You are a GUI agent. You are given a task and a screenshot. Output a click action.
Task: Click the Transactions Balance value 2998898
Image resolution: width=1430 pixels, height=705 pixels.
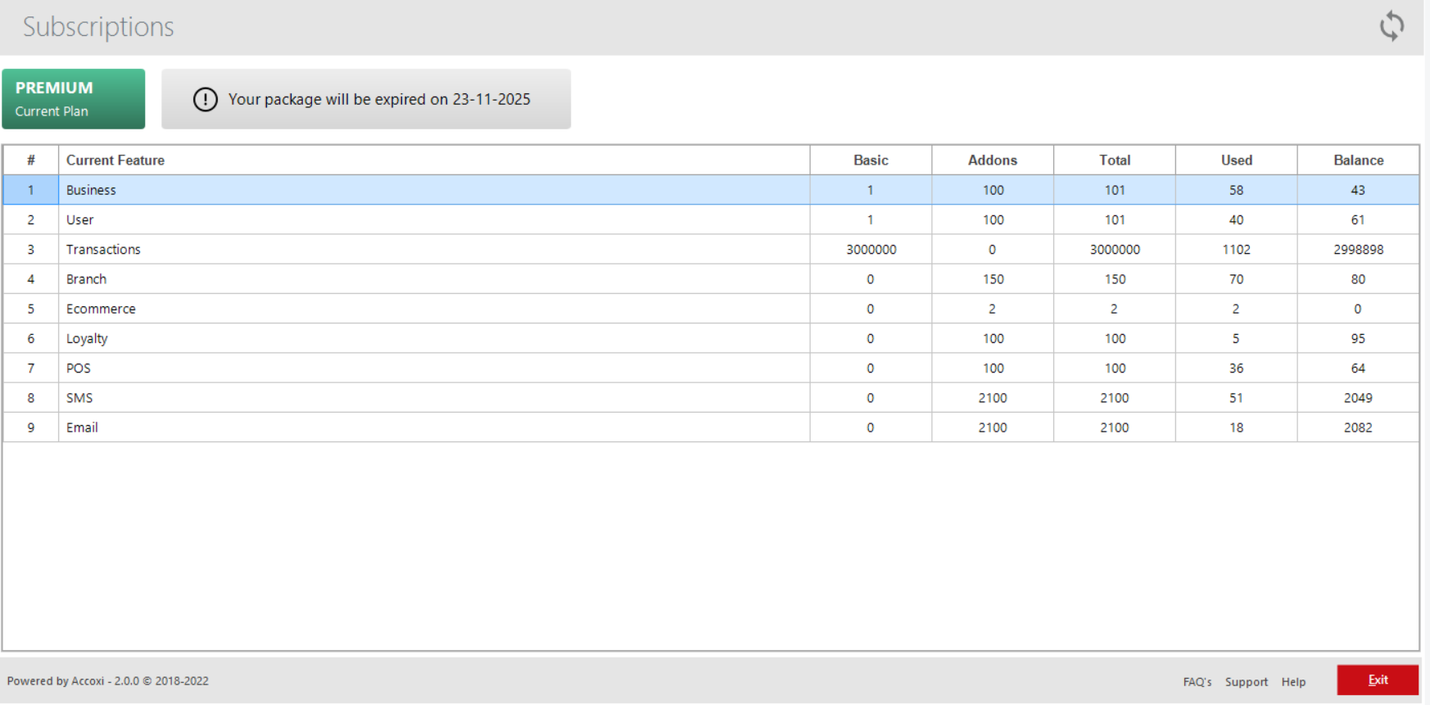tap(1358, 250)
